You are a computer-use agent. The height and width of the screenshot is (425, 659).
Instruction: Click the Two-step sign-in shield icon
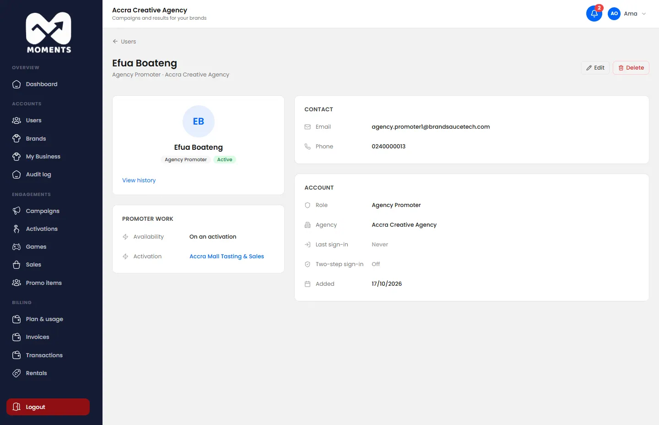(308, 264)
